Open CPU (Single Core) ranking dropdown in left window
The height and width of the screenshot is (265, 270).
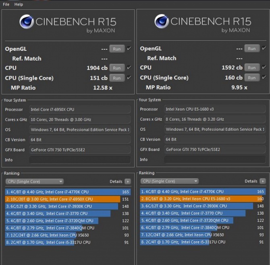pos(34,181)
